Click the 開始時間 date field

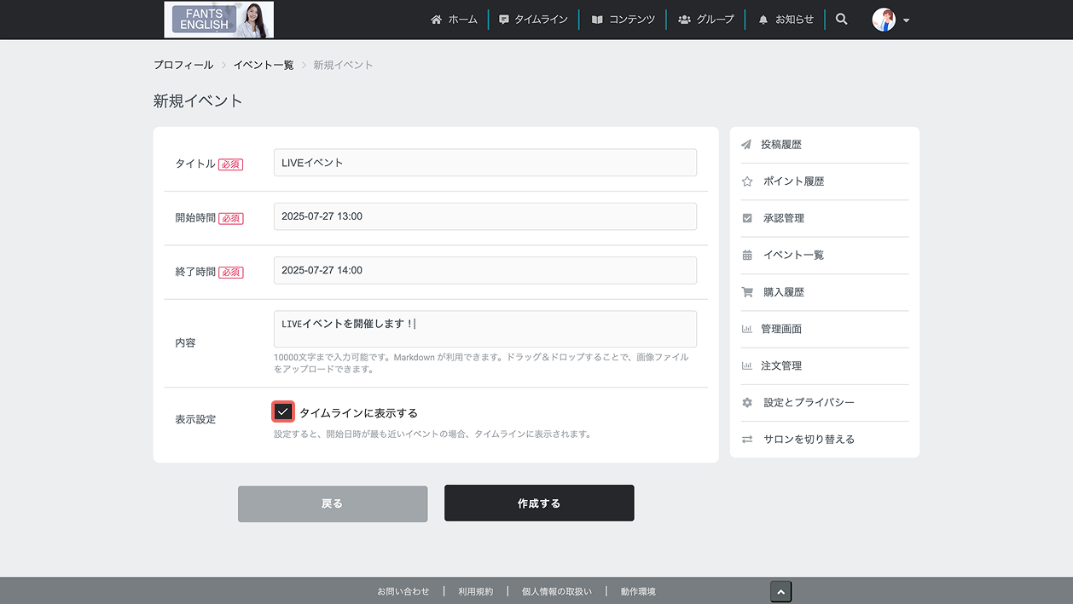click(x=485, y=216)
